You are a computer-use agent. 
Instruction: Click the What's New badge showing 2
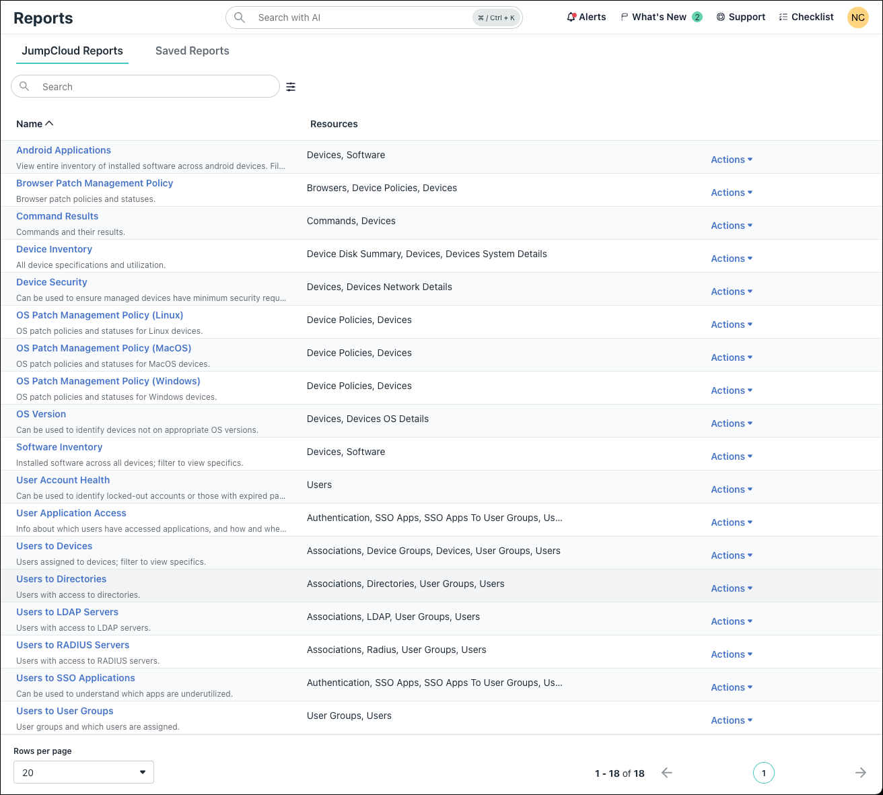pyautogui.click(x=697, y=17)
